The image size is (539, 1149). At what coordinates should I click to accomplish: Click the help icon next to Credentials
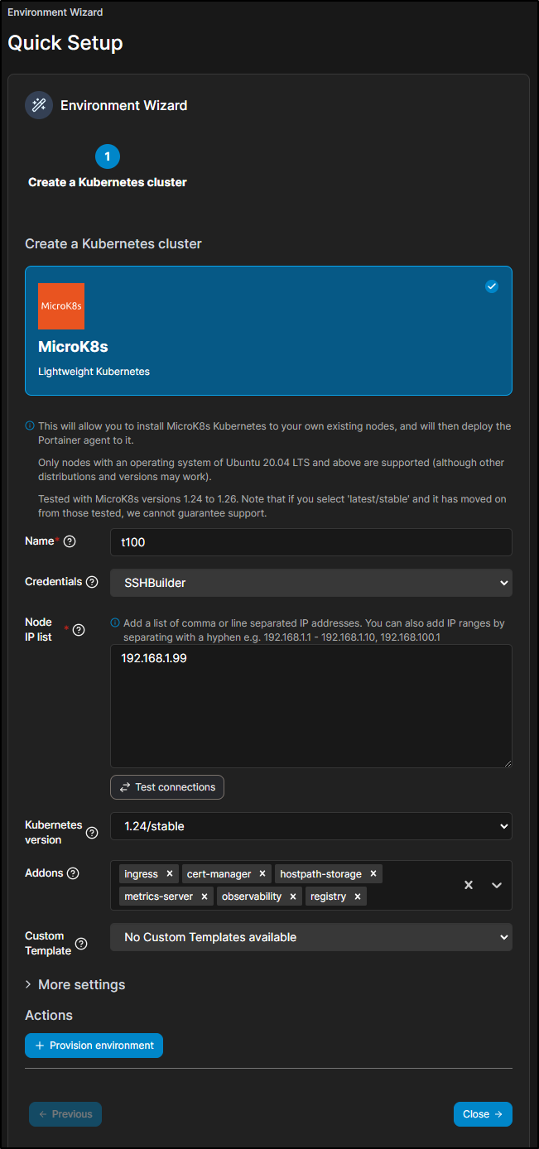tap(92, 582)
